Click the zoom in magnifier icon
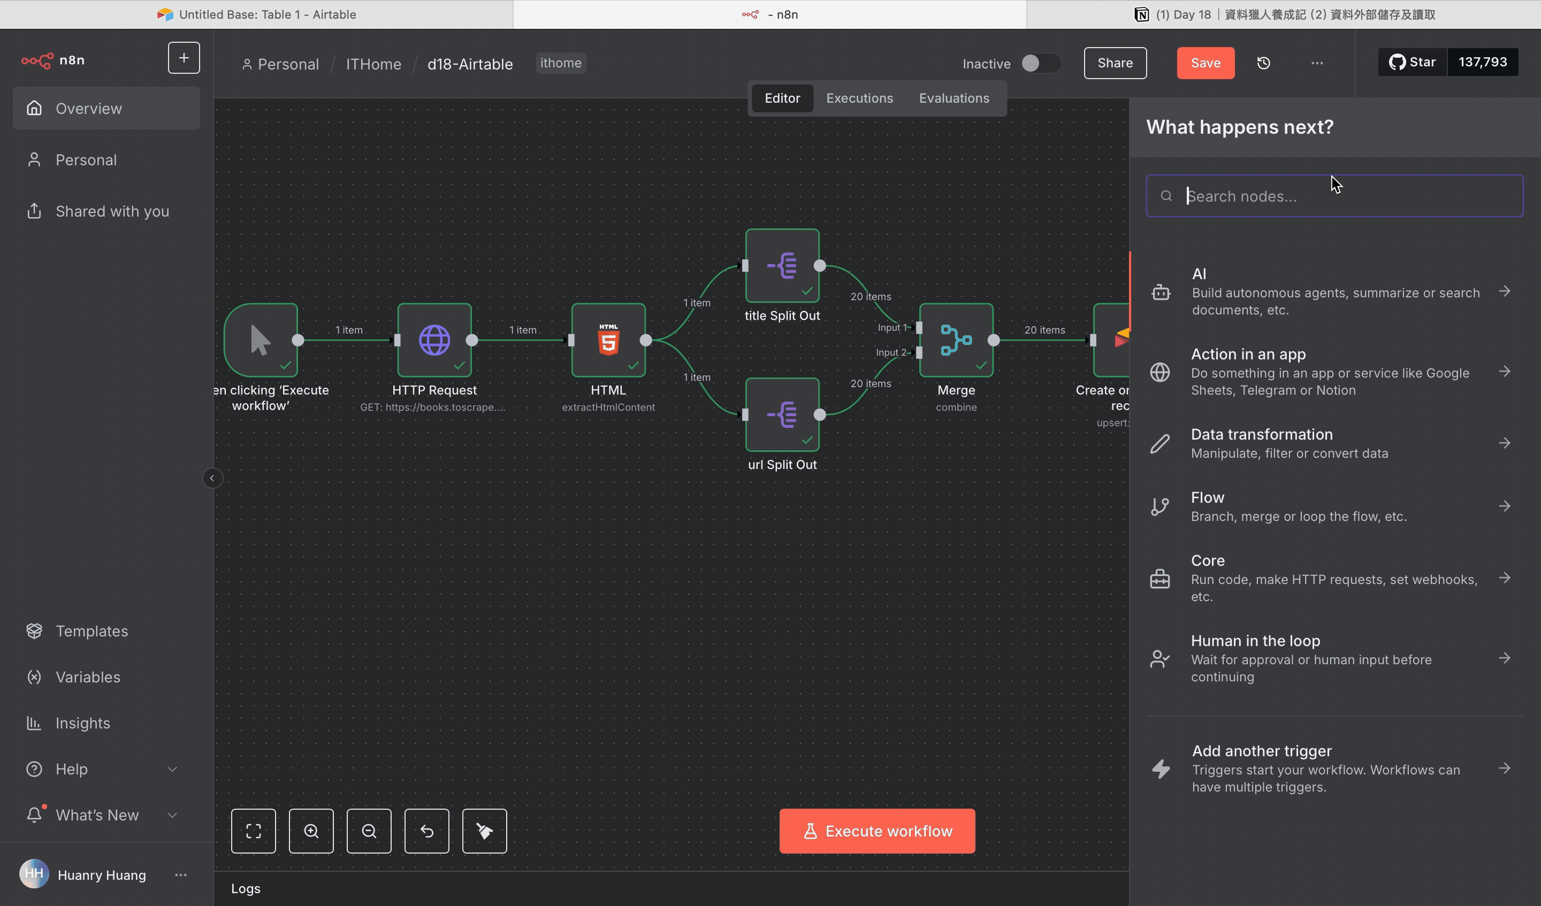The width and height of the screenshot is (1541, 906). click(x=311, y=831)
